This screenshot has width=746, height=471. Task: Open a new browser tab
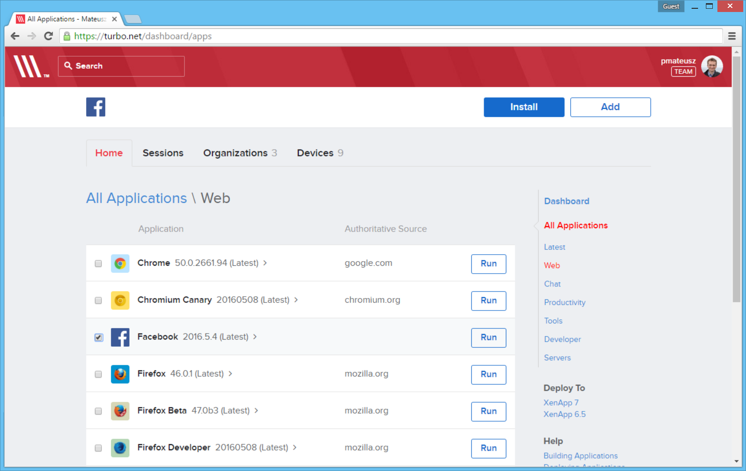coord(133,19)
